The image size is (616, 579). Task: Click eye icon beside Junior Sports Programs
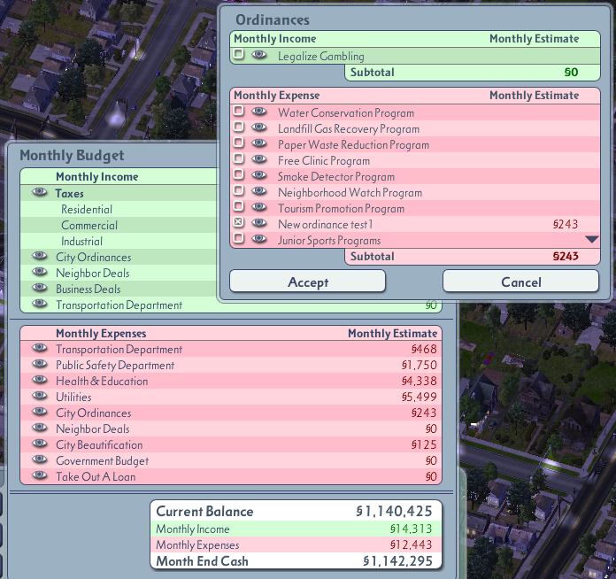(258, 239)
